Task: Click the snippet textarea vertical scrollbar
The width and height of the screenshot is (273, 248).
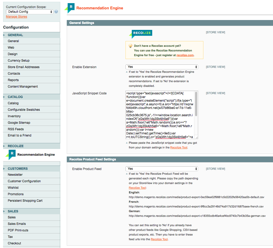Action: [196, 104]
